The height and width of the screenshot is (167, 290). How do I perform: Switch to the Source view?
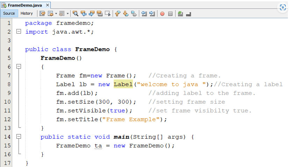(9, 13)
